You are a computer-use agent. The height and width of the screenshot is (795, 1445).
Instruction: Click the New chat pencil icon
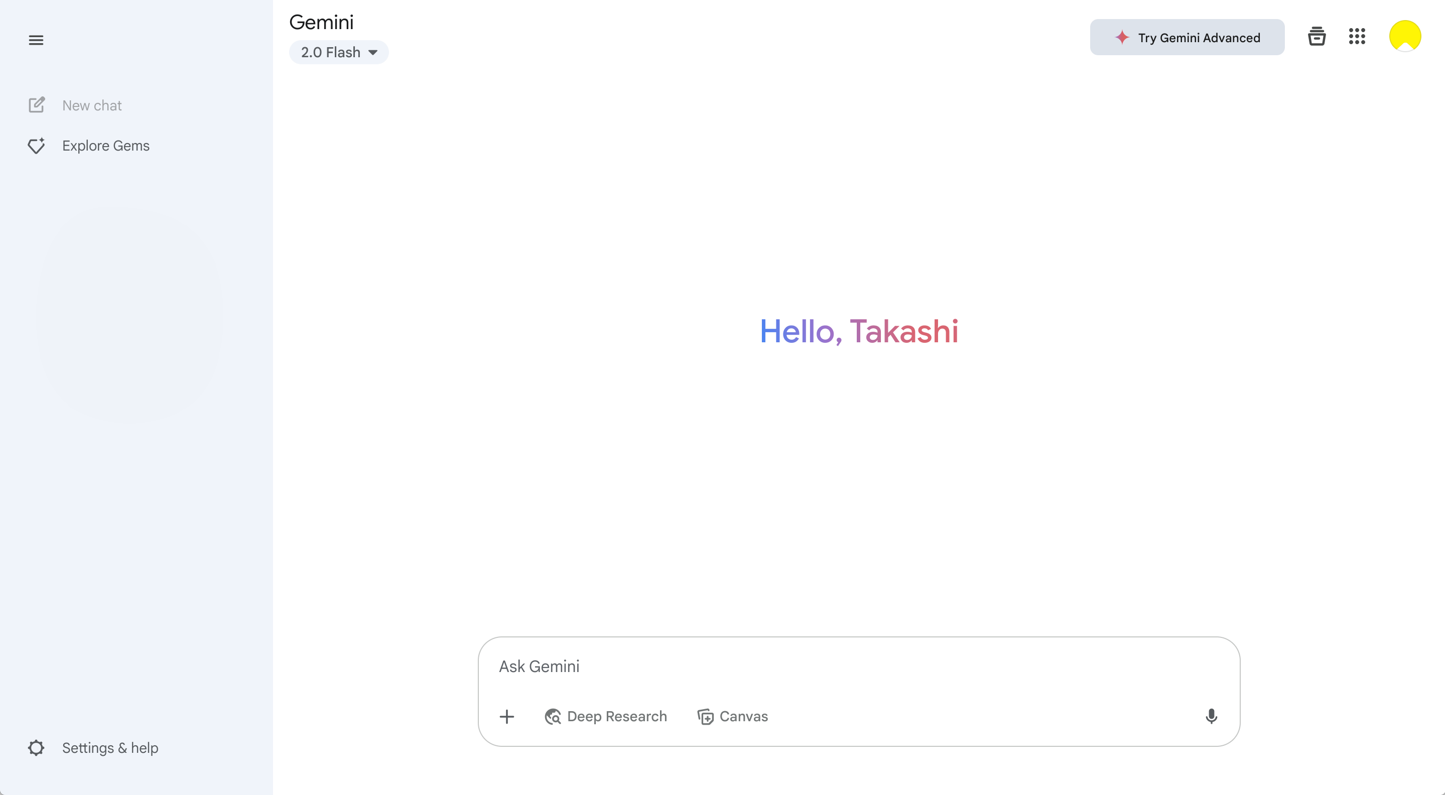coord(37,105)
